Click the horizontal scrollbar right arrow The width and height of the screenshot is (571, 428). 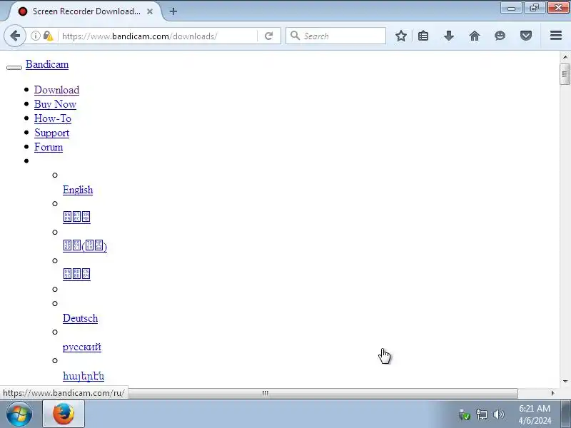tap(552, 393)
